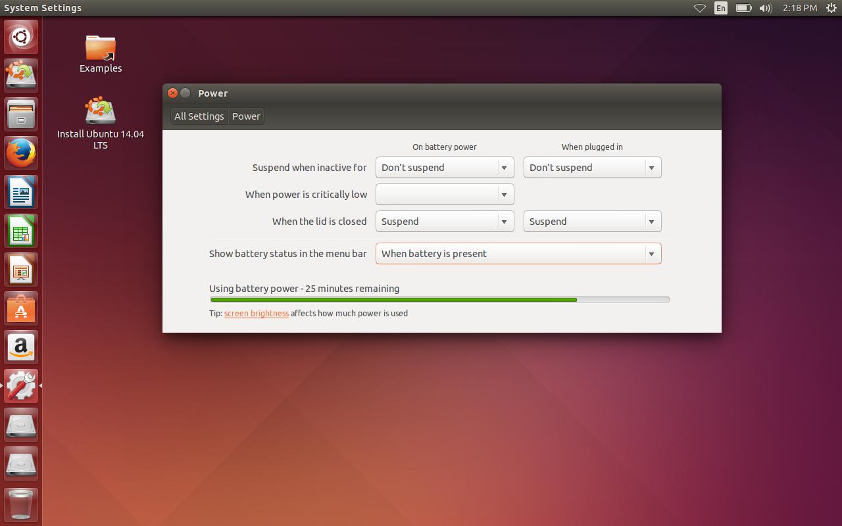The height and width of the screenshot is (526, 842).
Task: Open the Files manager icon
Action: 21,114
